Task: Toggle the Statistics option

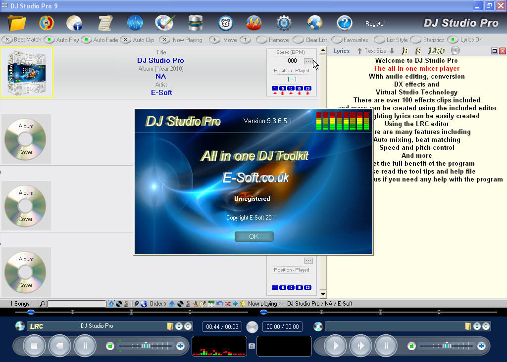Action: [x=416, y=40]
